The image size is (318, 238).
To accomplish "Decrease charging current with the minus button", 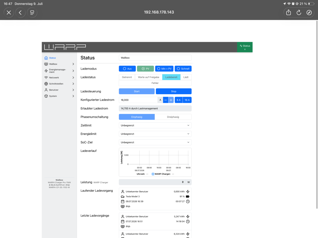I will tap(166, 100).
